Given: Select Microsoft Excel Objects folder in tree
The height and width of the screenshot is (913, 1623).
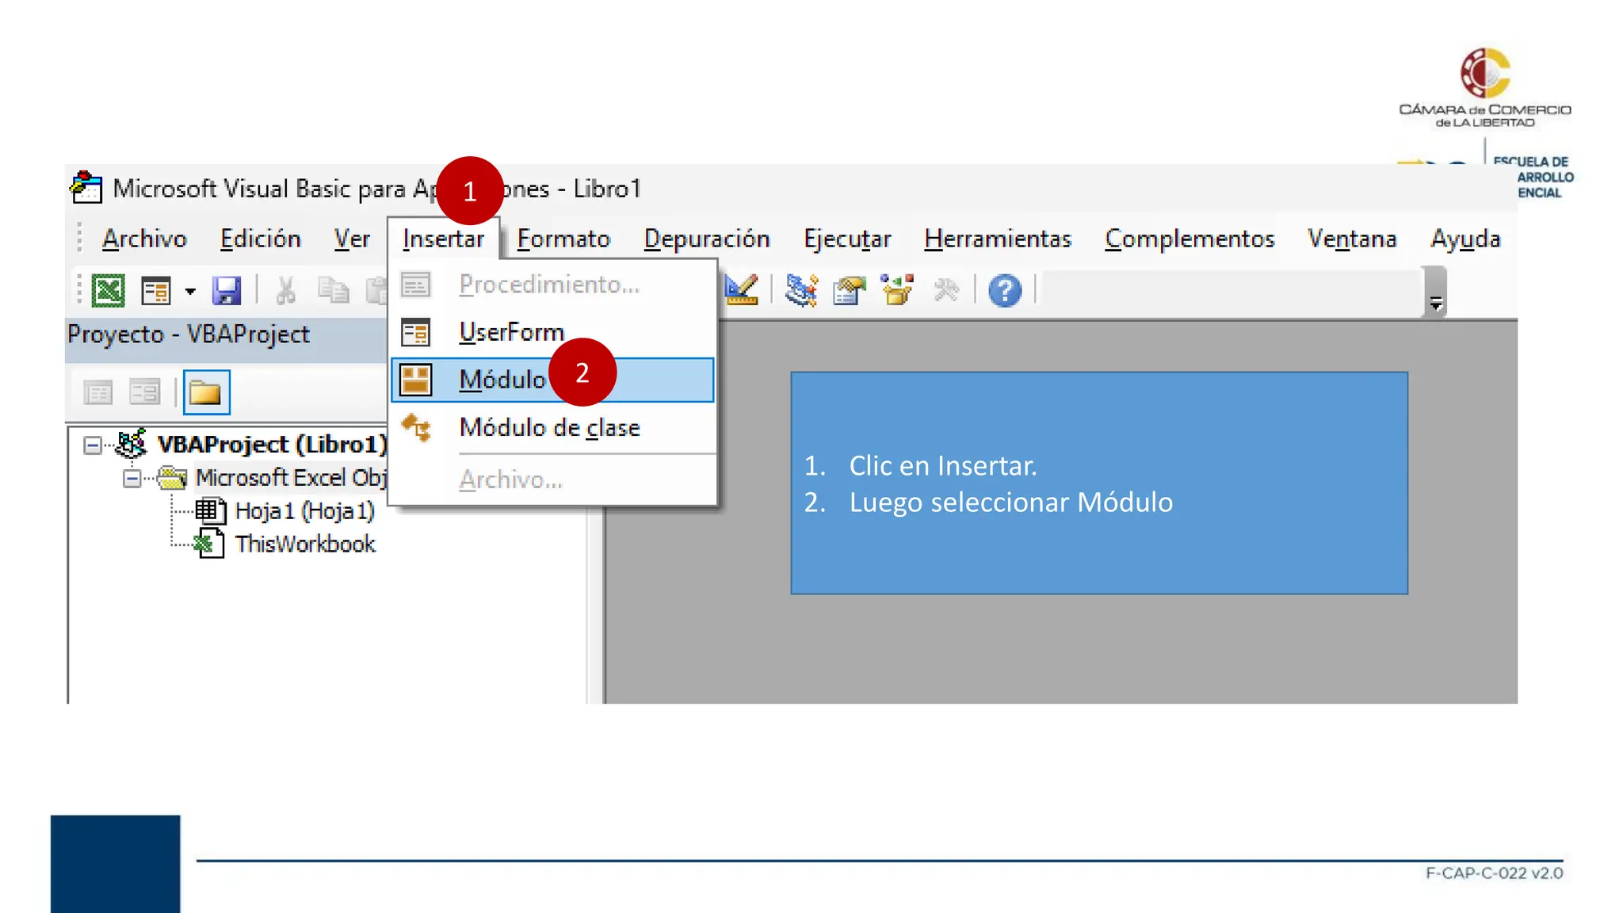Looking at the screenshot, I should [292, 478].
